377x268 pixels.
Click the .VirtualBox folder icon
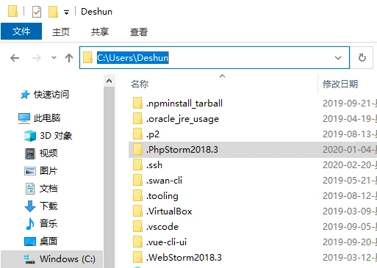(x=137, y=211)
